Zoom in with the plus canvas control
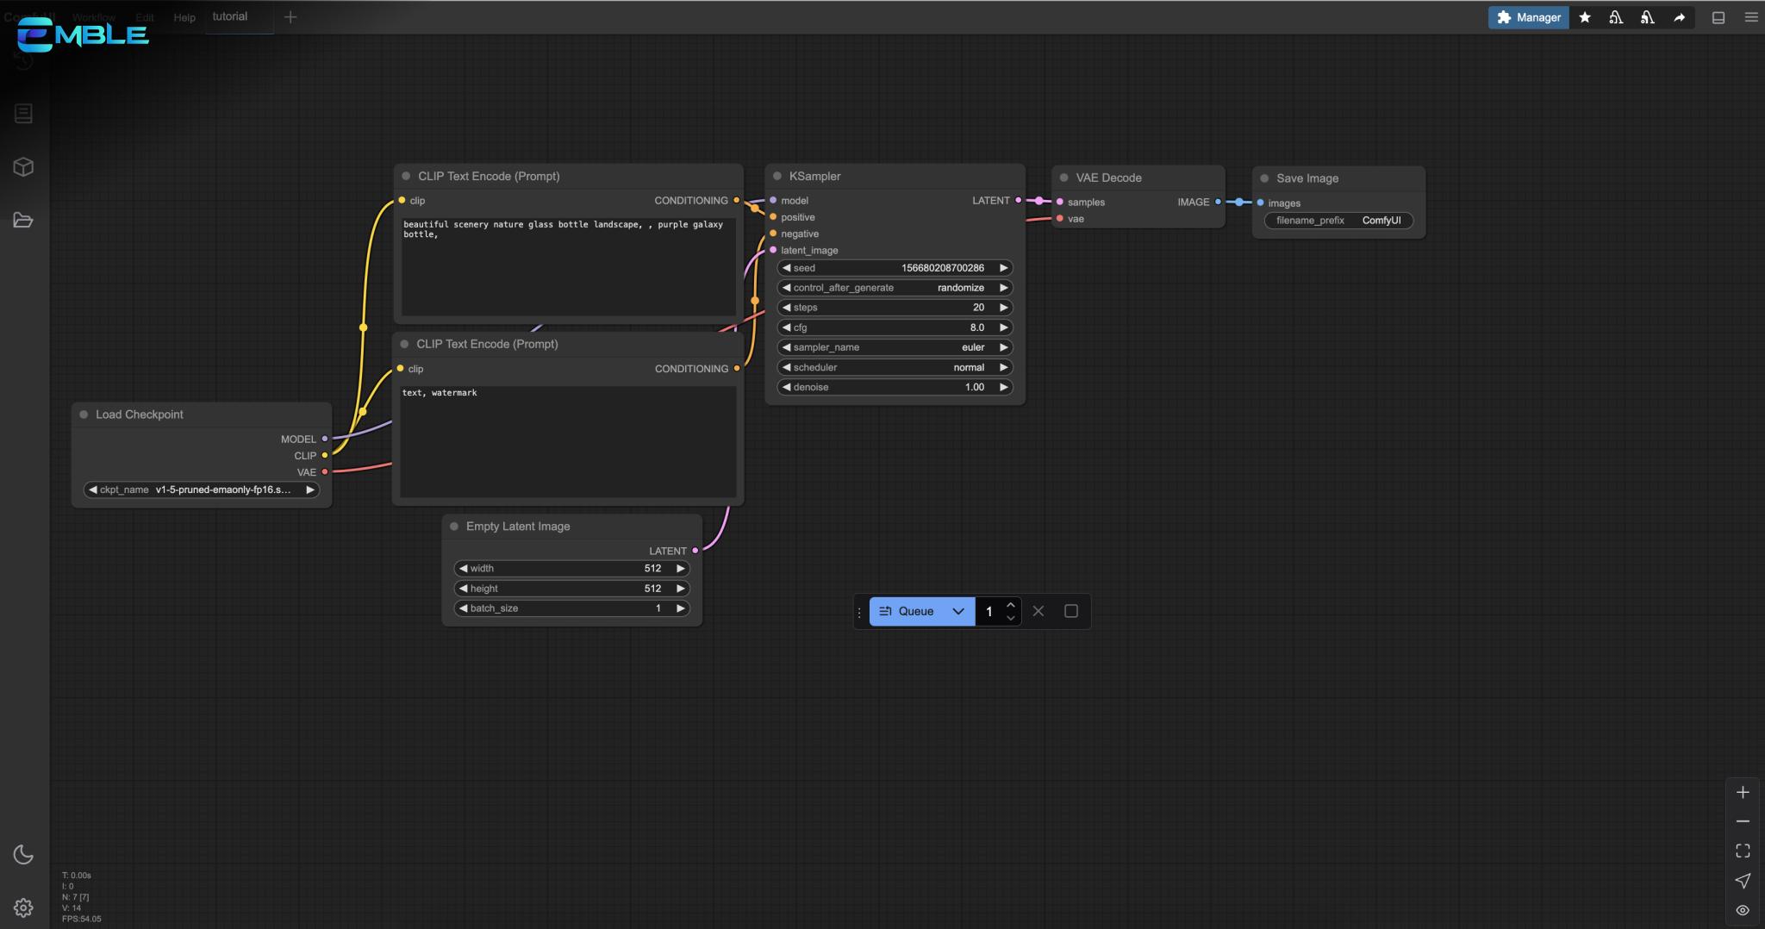This screenshot has height=929, width=1765. 1743,792
